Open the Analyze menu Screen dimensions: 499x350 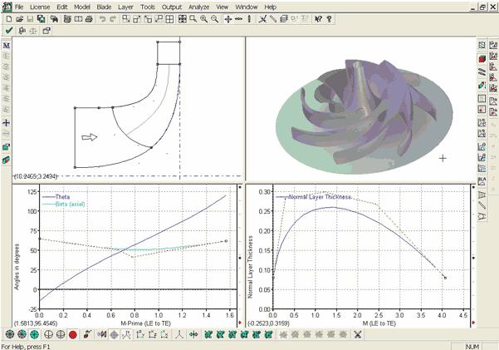(x=199, y=7)
